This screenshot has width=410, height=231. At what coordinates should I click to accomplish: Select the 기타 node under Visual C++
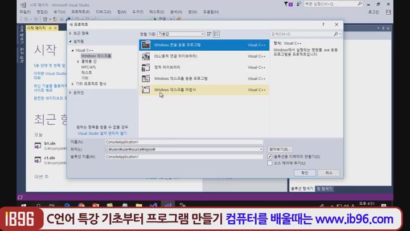(85, 78)
